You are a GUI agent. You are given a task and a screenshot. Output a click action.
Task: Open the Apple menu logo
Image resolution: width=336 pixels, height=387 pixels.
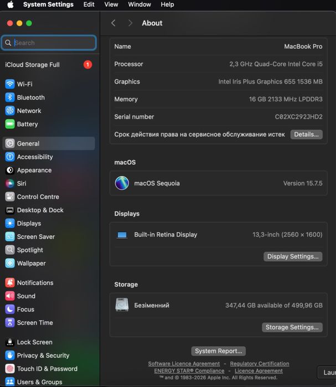(11, 4)
